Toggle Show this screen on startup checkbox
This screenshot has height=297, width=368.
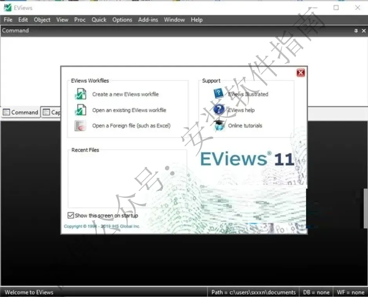coord(71,215)
